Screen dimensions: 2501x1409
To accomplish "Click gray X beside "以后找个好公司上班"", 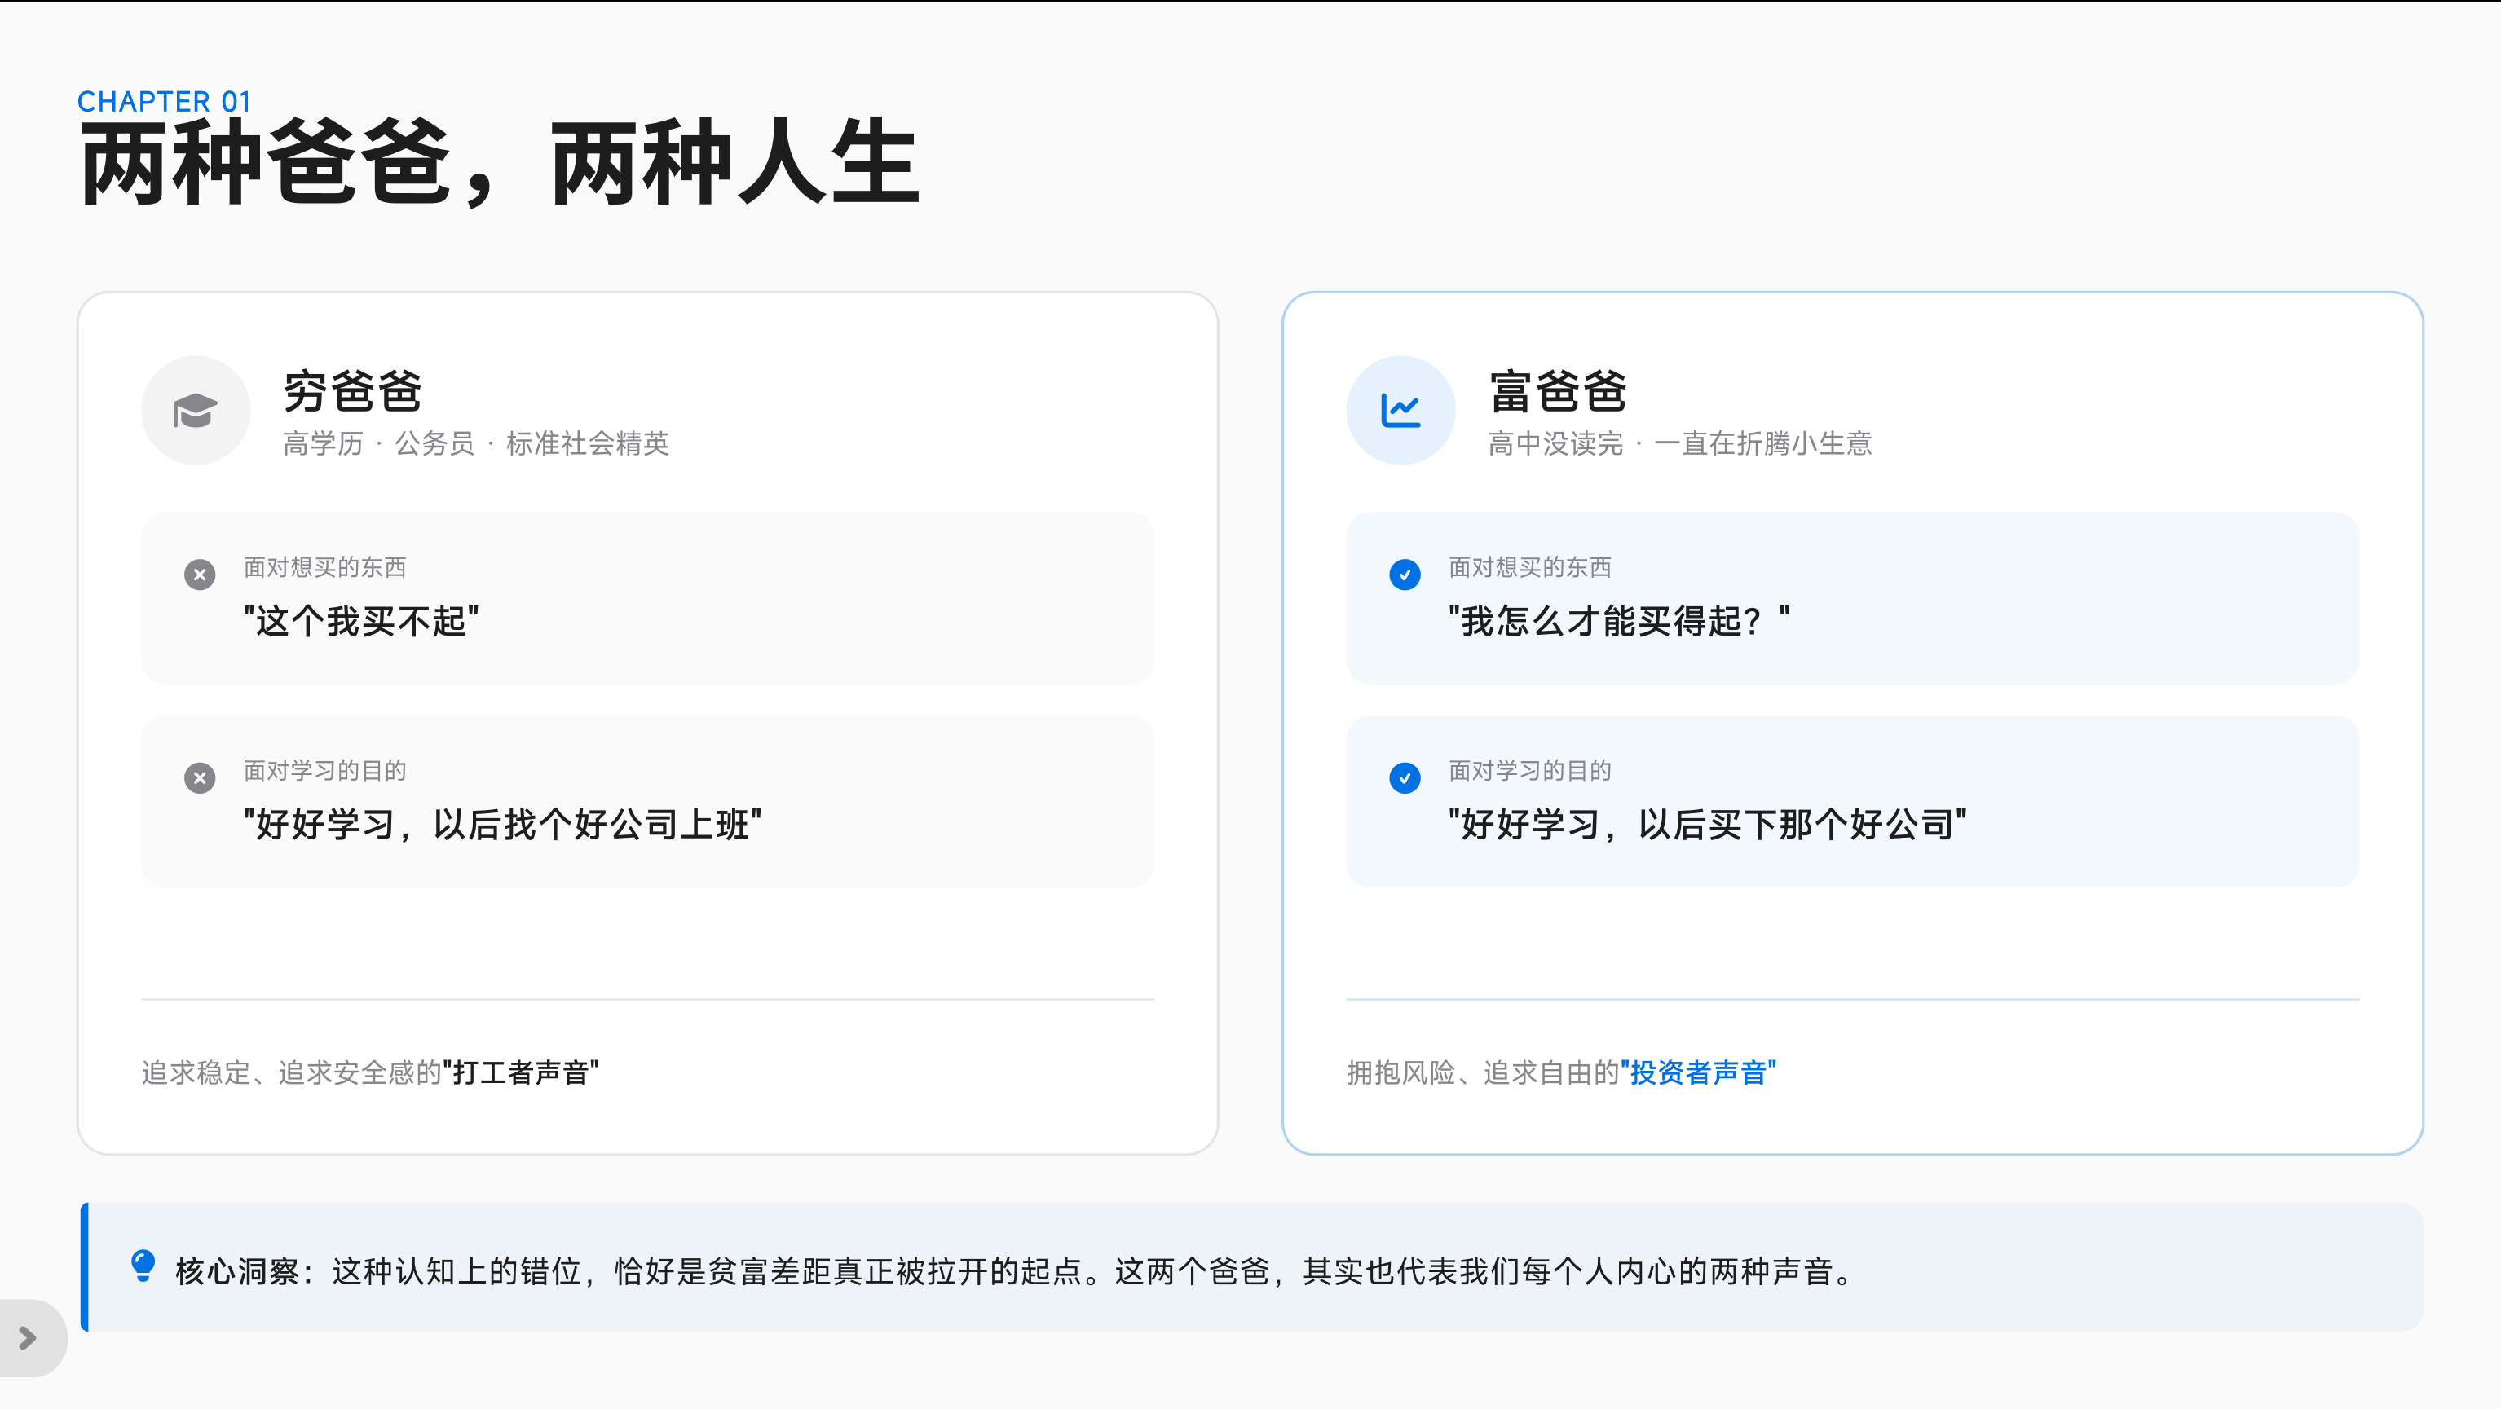I will click(x=200, y=777).
